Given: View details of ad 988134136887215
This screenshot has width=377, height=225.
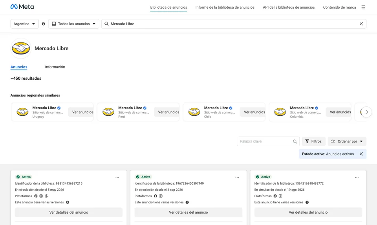Looking at the screenshot, I should click(x=69, y=212).
